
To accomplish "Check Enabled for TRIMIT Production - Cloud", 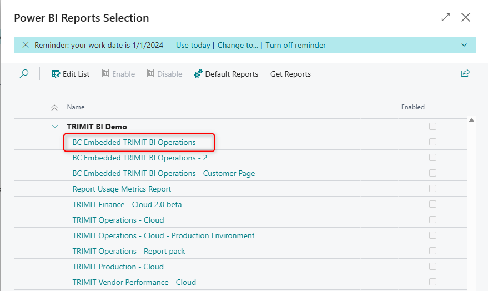I will coord(432,267).
